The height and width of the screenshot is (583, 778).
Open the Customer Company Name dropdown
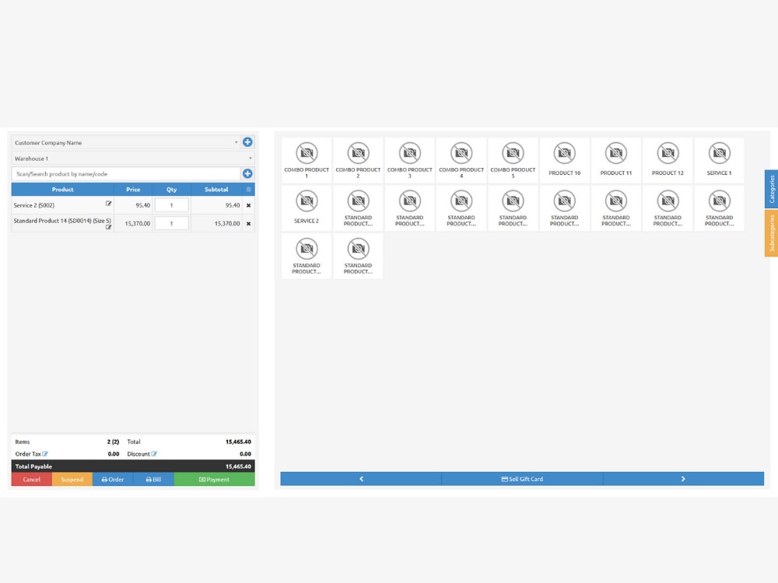click(x=126, y=142)
